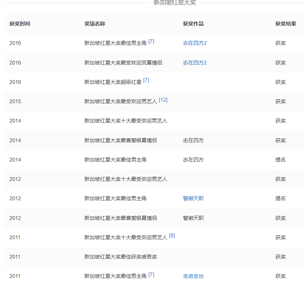Image resolution: width=305 pixels, height=281 pixels.
Task: Select 2015 新加坡红星大奖最受欢迎男艺人 text
Action: tap(121, 101)
